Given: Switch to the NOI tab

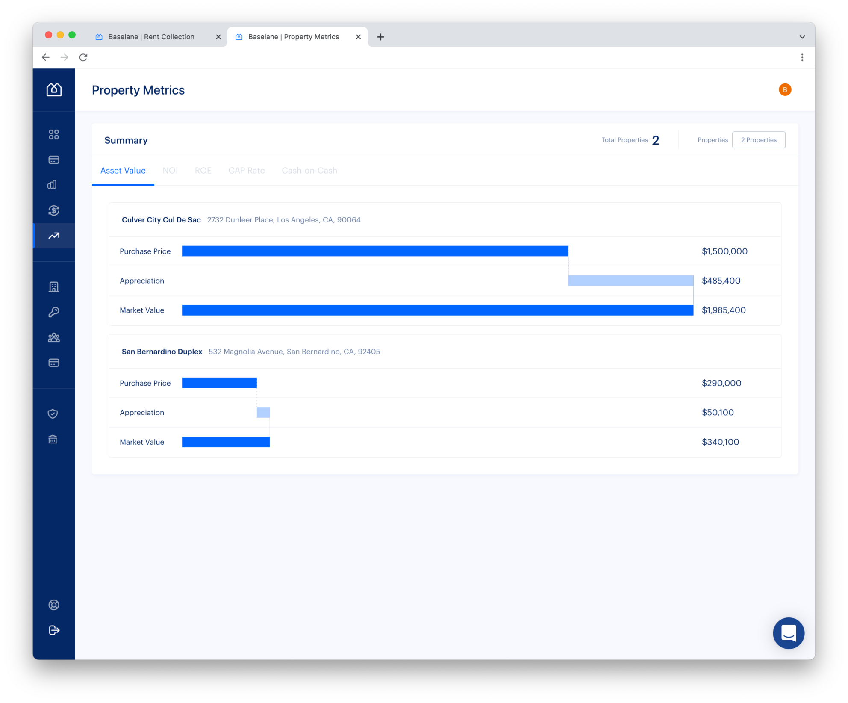Looking at the screenshot, I should (x=170, y=170).
